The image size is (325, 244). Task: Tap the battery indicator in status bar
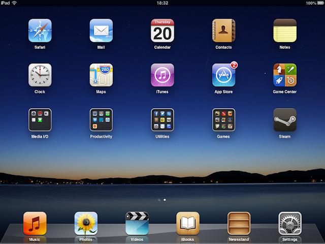click(x=320, y=3)
